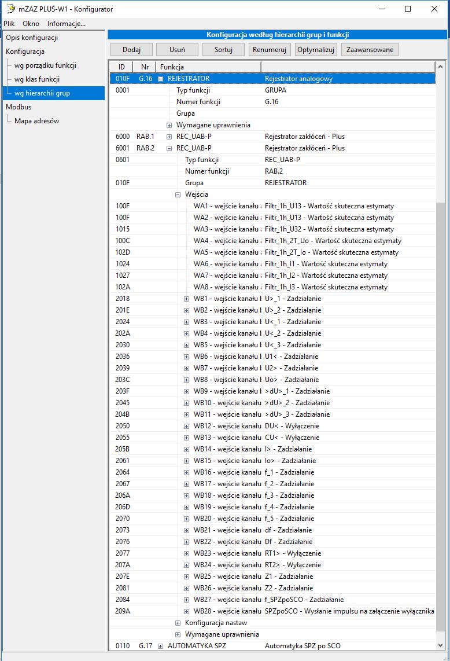Open the Okno menu
The width and height of the screenshot is (450, 661).
coord(31,24)
